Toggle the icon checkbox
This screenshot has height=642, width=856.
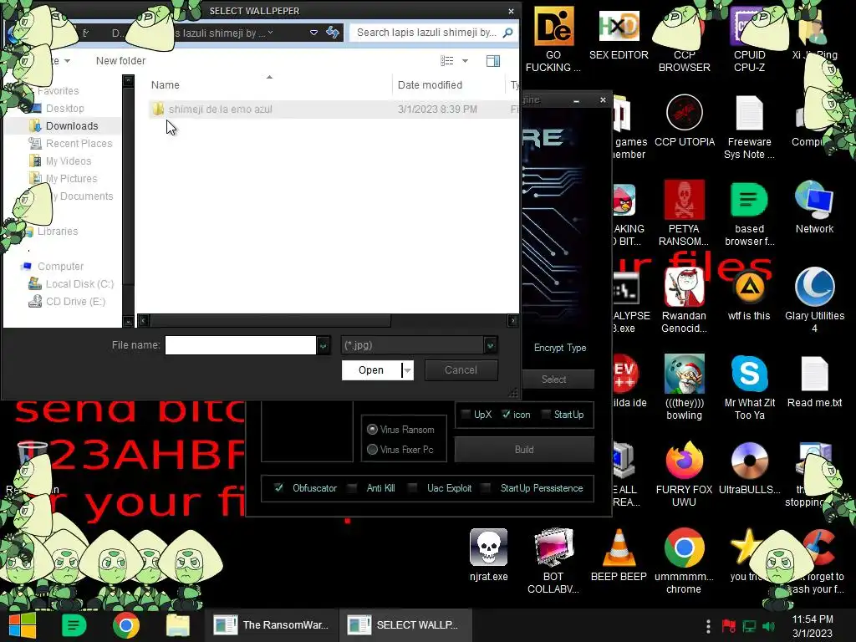click(x=506, y=415)
